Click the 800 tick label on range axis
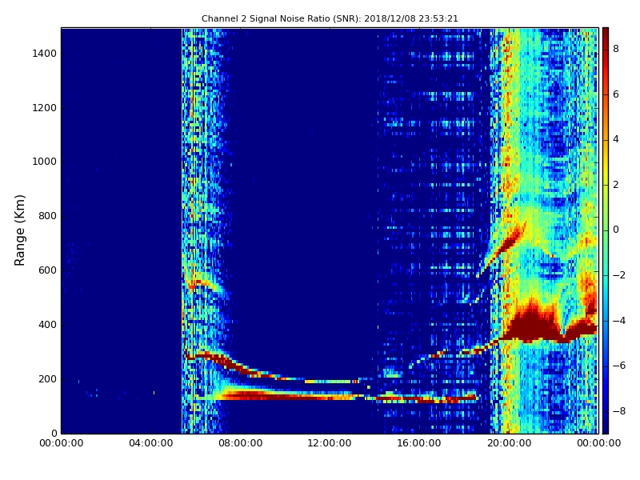640x480 pixels. [x=47, y=216]
